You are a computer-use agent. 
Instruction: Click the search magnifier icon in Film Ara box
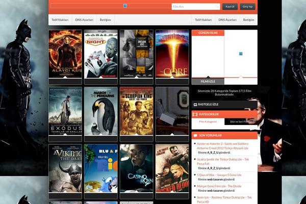tap(217, 7)
